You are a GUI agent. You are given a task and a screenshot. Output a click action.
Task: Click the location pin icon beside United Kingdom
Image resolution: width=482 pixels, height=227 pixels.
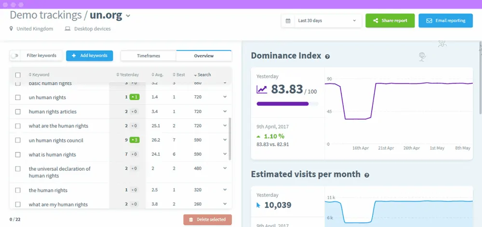tap(12, 29)
